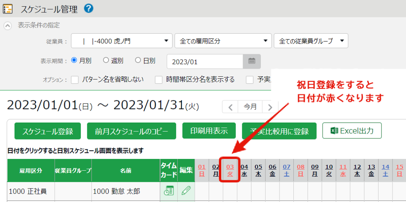Click the Excel出力 button

click(x=352, y=131)
